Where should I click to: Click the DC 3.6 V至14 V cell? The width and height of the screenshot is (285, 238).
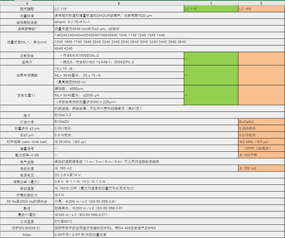coord(169,175)
